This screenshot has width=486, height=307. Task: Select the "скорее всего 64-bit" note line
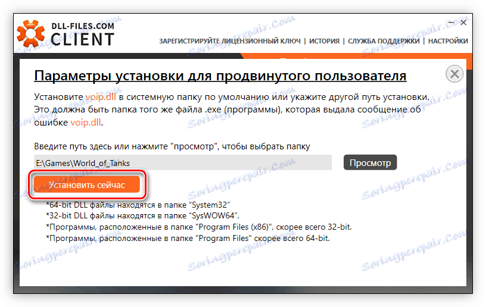coord(188,239)
